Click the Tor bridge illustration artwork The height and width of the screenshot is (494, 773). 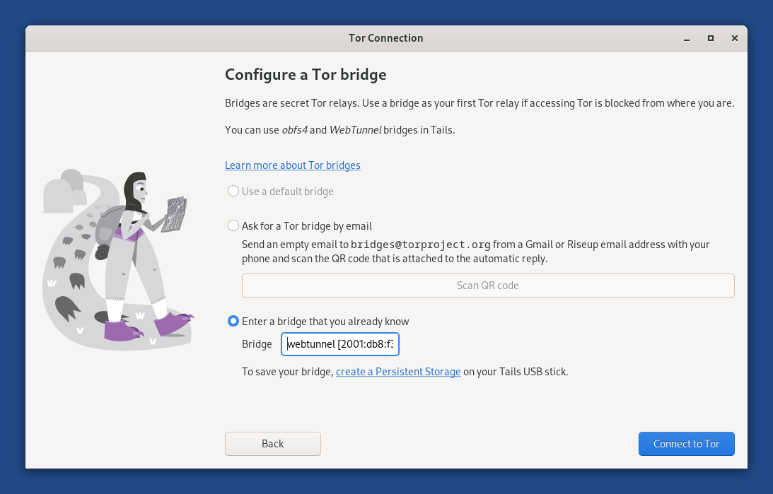tap(117, 259)
